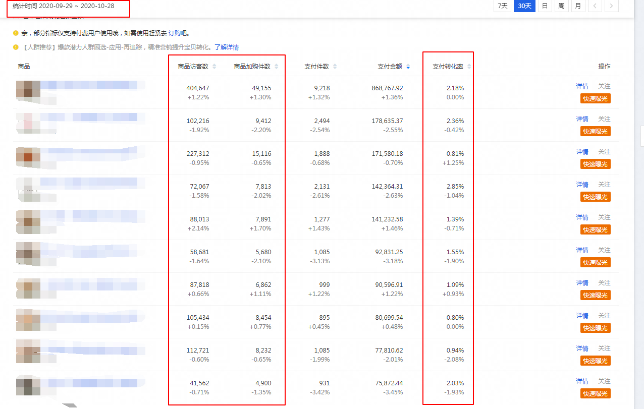Image resolution: width=644 pixels, height=409 pixels.
Task: Sort by 商品访客数 column arrows
Action: coord(214,67)
